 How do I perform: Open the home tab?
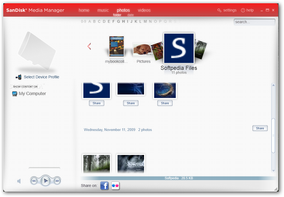[84, 10]
